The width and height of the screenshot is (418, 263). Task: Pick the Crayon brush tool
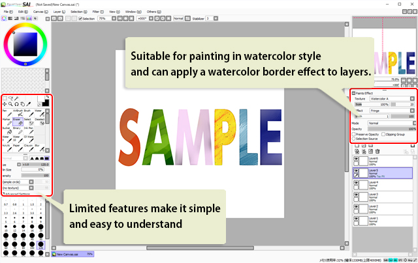tap(28, 147)
